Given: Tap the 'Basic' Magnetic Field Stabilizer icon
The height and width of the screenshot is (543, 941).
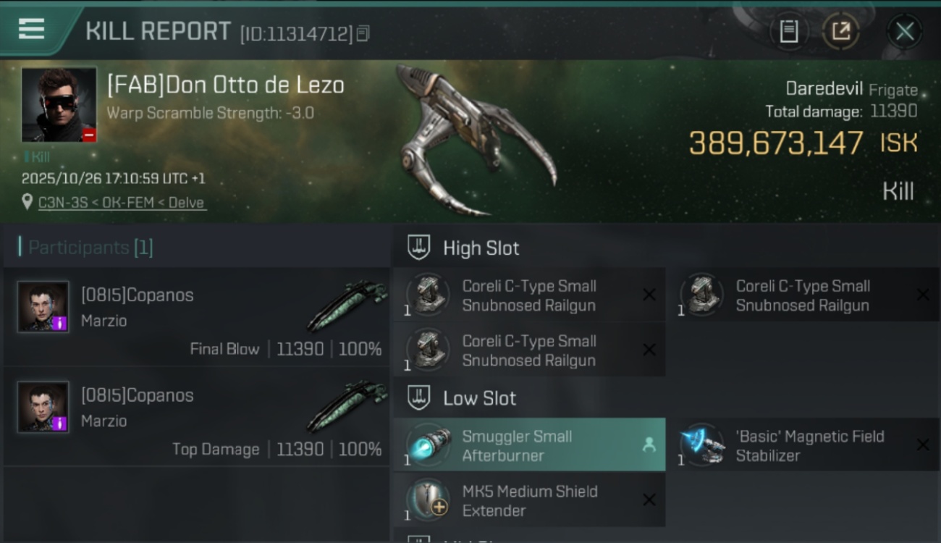Looking at the screenshot, I should [701, 445].
